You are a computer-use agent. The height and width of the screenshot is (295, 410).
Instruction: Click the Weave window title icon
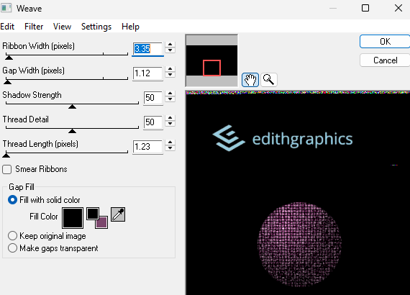[6, 8]
